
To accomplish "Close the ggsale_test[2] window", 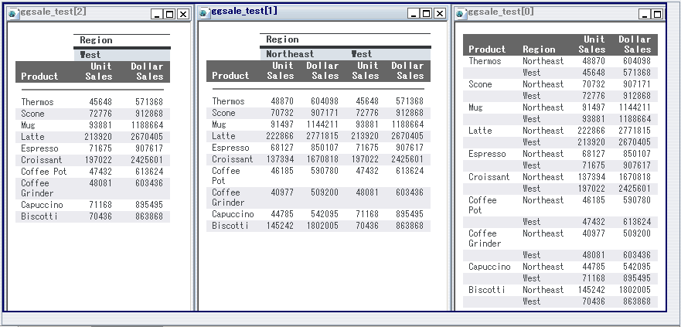I will 183,15.
